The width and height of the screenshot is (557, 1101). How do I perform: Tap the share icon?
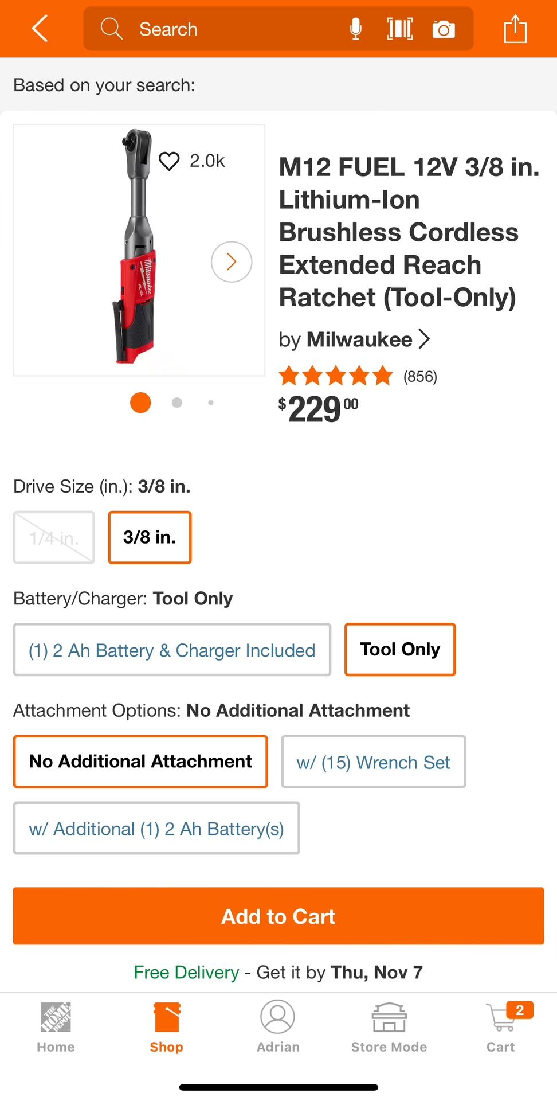click(515, 29)
